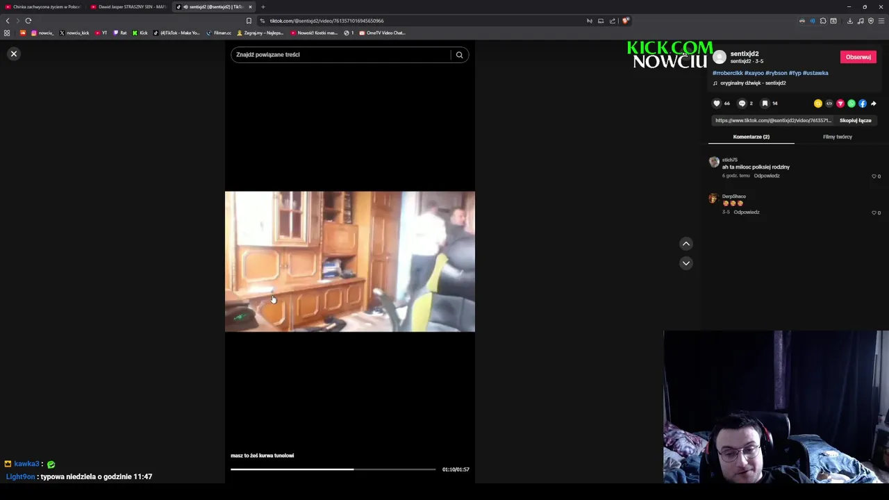This screenshot has width=889, height=500.
Task: Switch to the Komentarze (2) tab
Action: pyautogui.click(x=751, y=137)
